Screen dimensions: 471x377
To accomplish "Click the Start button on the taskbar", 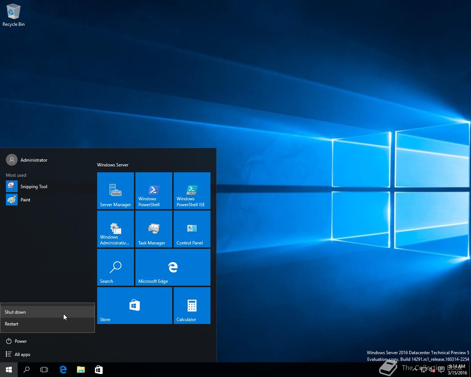I will coord(9,370).
